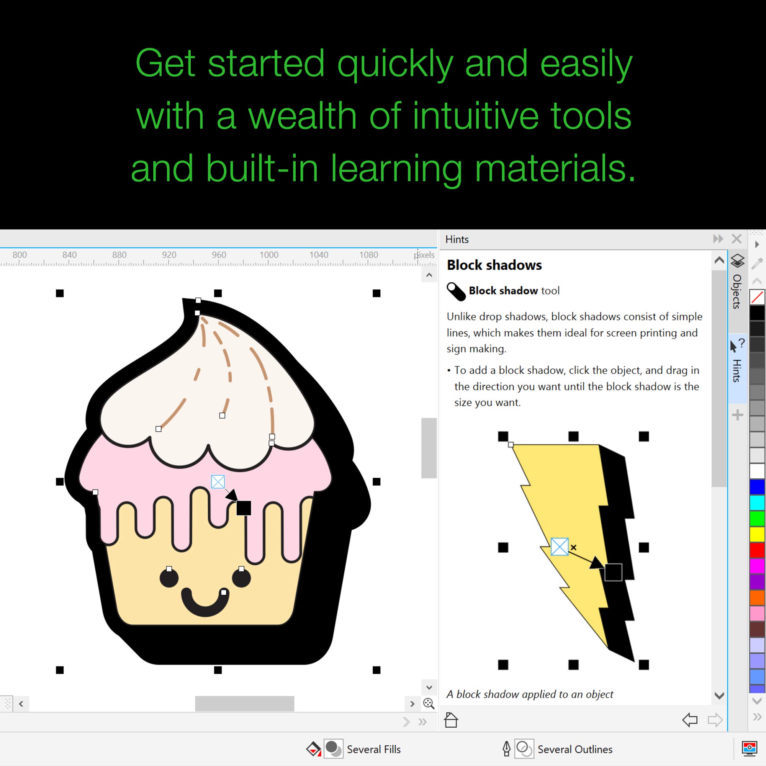Click the right-middle selection handle of cupcake

pos(376,482)
